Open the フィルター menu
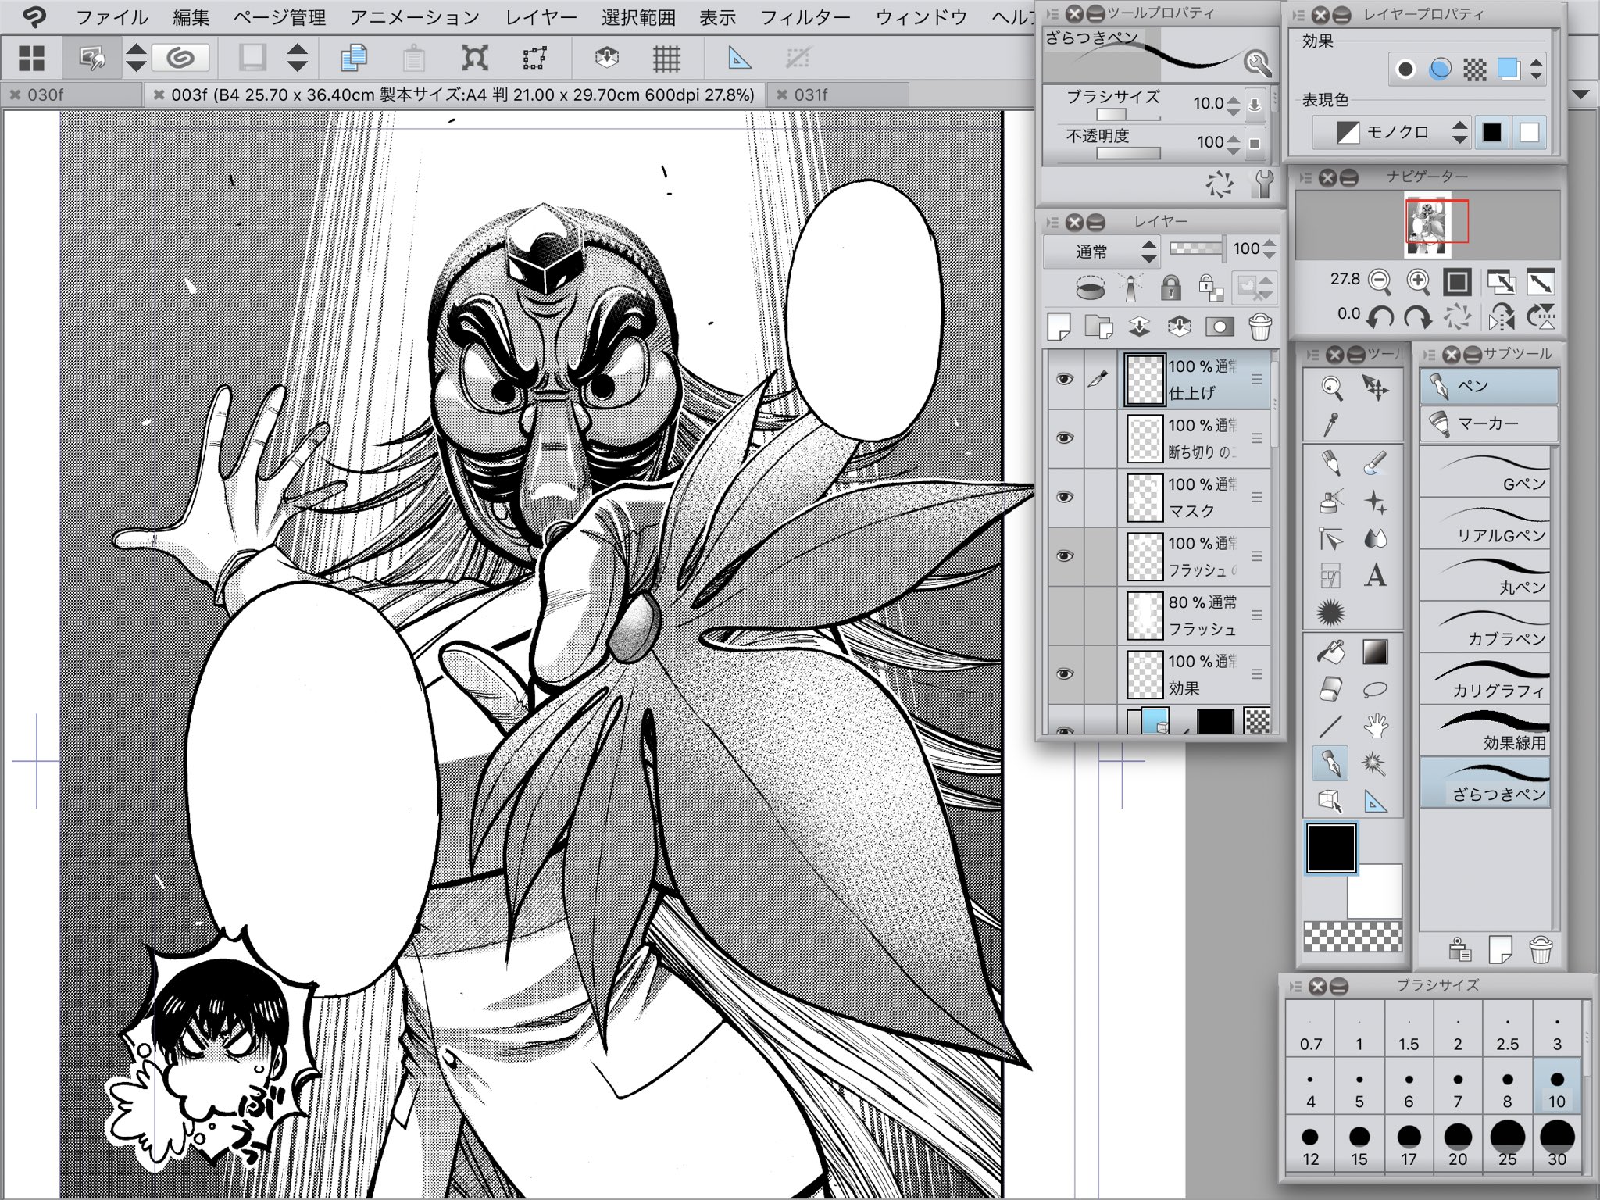This screenshot has width=1600, height=1200. 805,17
